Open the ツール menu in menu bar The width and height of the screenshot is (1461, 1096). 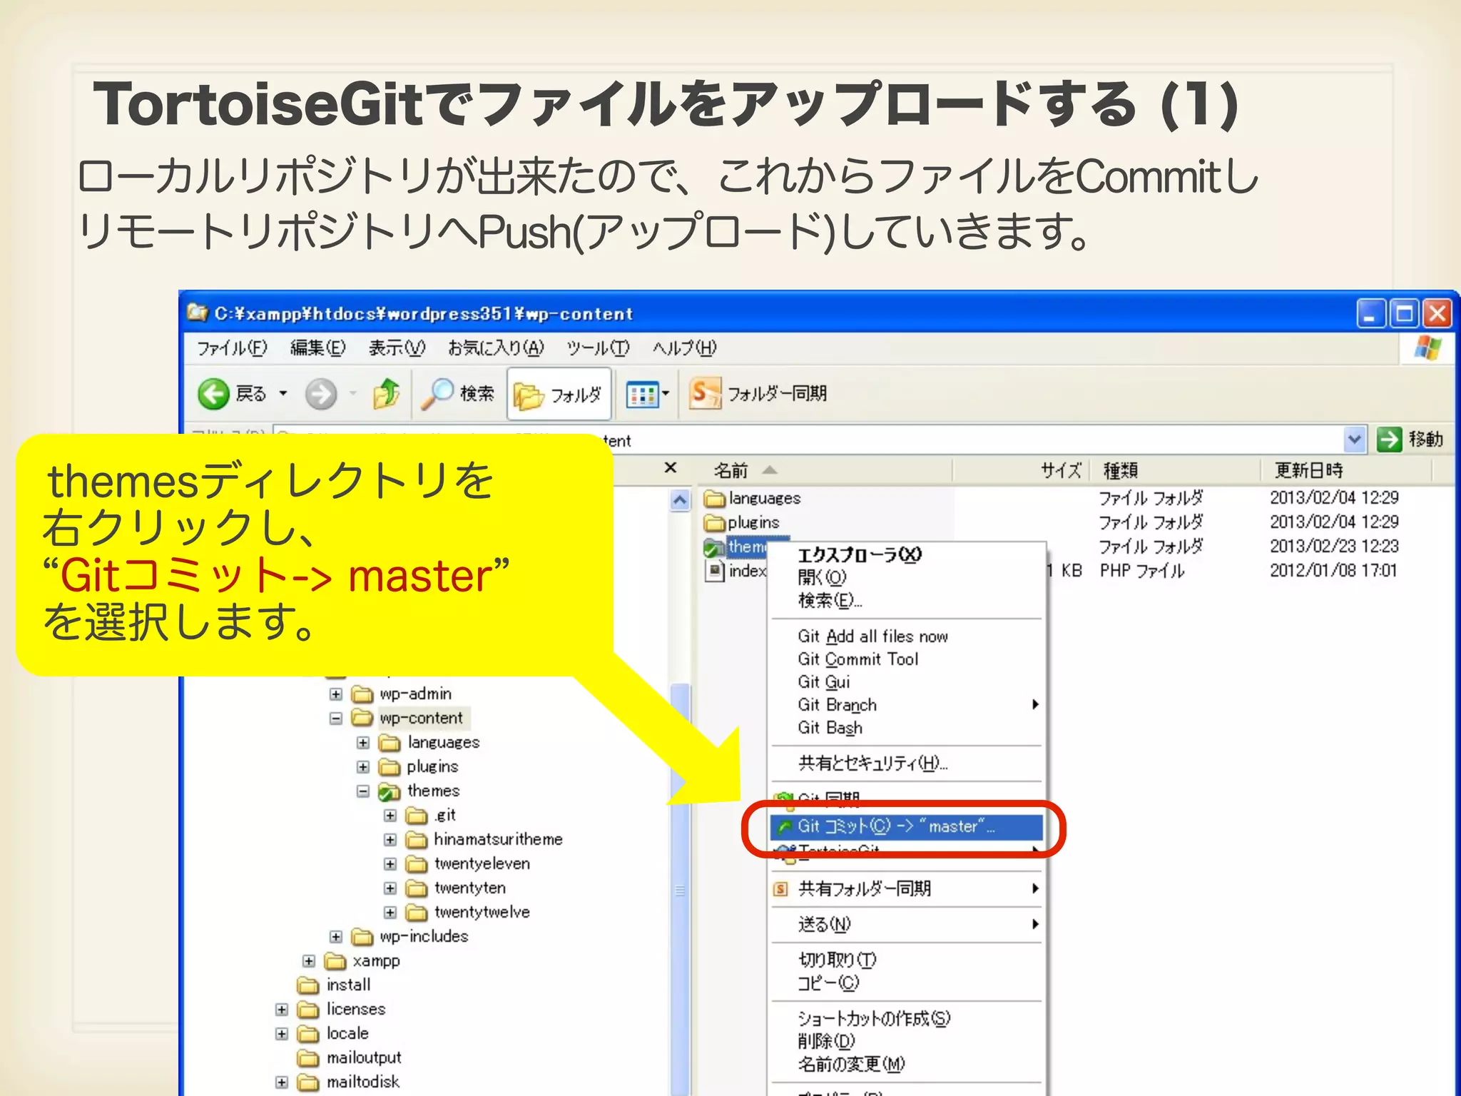click(x=597, y=348)
